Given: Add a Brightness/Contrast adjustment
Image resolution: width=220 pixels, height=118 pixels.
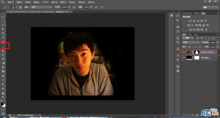Looking at the screenshot, I should pyautogui.click(x=190, y=21).
